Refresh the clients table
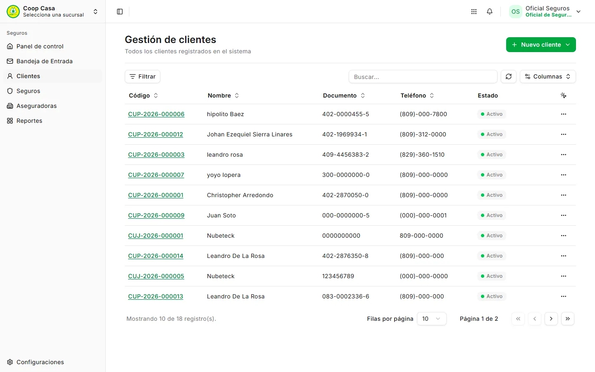This screenshot has height=372, width=595. coord(509,76)
